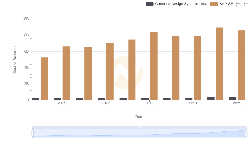Click the 2021 x-axis label
Viewport: 252px width, 145px height.
193,103
